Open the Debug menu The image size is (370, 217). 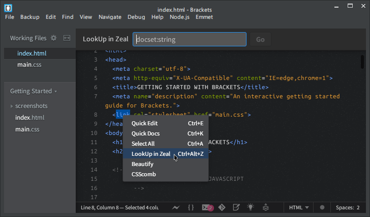point(136,17)
